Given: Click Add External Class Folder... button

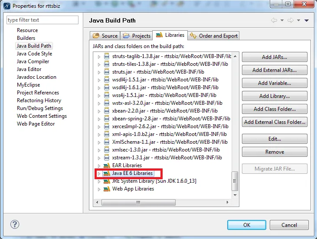Looking at the screenshot, I should click(x=275, y=122).
